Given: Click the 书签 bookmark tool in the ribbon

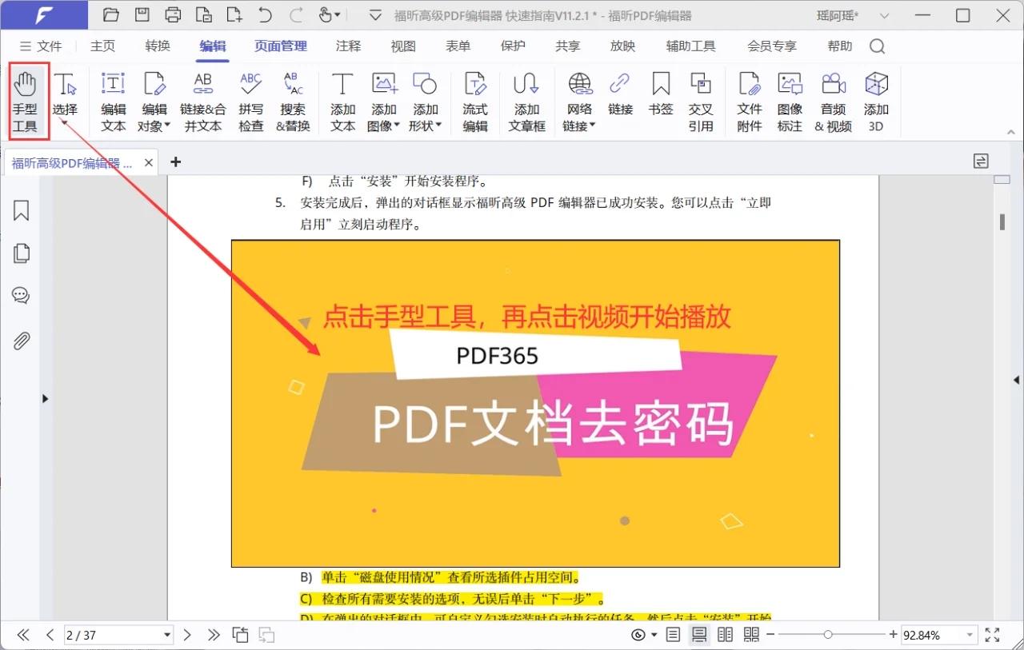Looking at the screenshot, I should (661, 94).
